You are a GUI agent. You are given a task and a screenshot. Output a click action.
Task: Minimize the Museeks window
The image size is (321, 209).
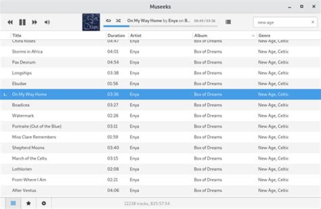pyautogui.click(x=289, y=7)
